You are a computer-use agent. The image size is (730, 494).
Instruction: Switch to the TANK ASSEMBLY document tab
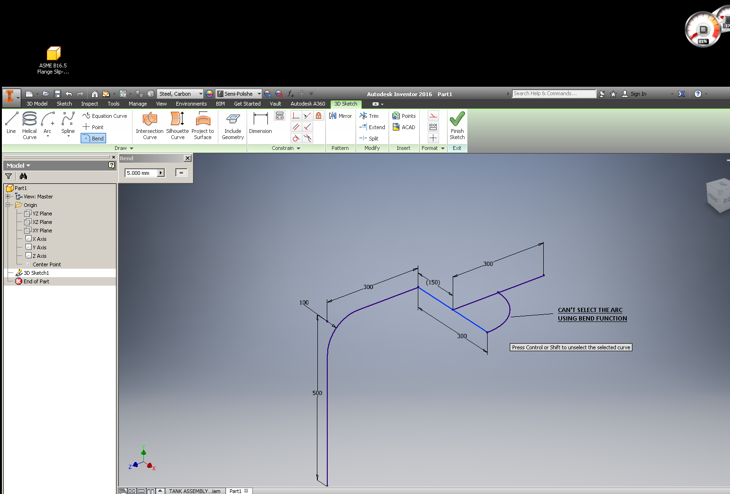click(x=195, y=491)
